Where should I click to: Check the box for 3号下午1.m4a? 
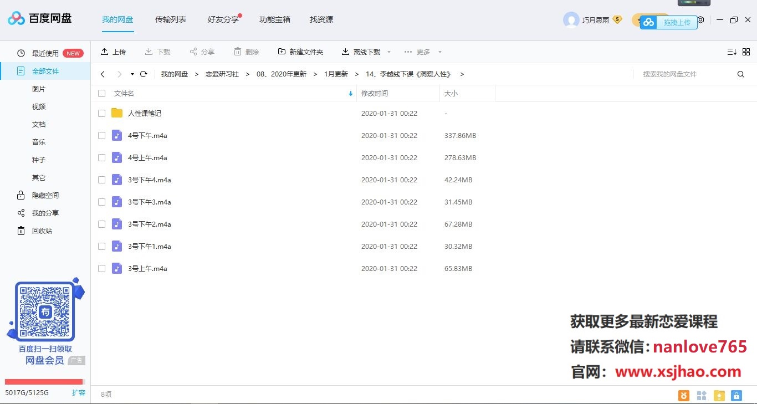click(101, 246)
